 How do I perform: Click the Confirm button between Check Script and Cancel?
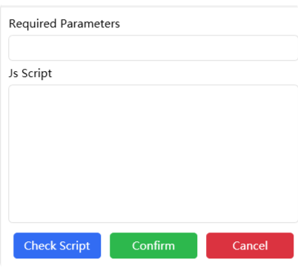(x=153, y=246)
